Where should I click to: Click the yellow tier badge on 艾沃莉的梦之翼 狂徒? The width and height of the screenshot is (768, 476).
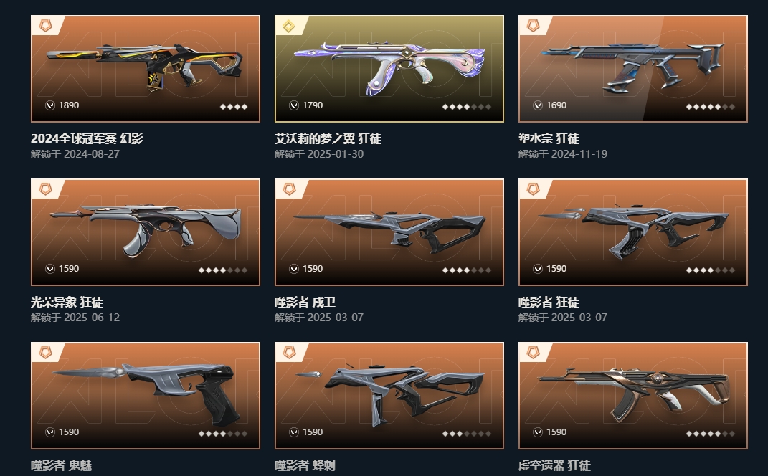(x=289, y=26)
